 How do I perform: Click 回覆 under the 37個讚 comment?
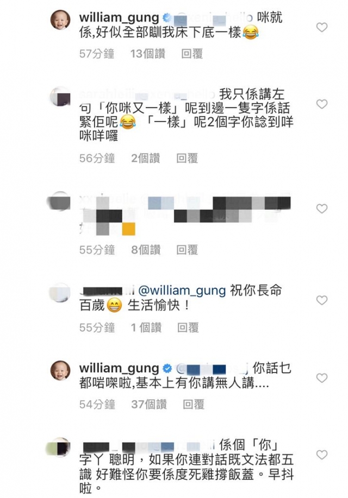pos(194,404)
